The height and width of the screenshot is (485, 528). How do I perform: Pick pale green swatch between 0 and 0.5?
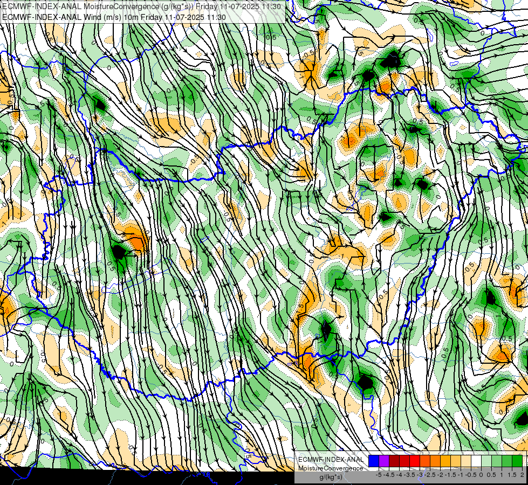pyautogui.click(x=486, y=461)
